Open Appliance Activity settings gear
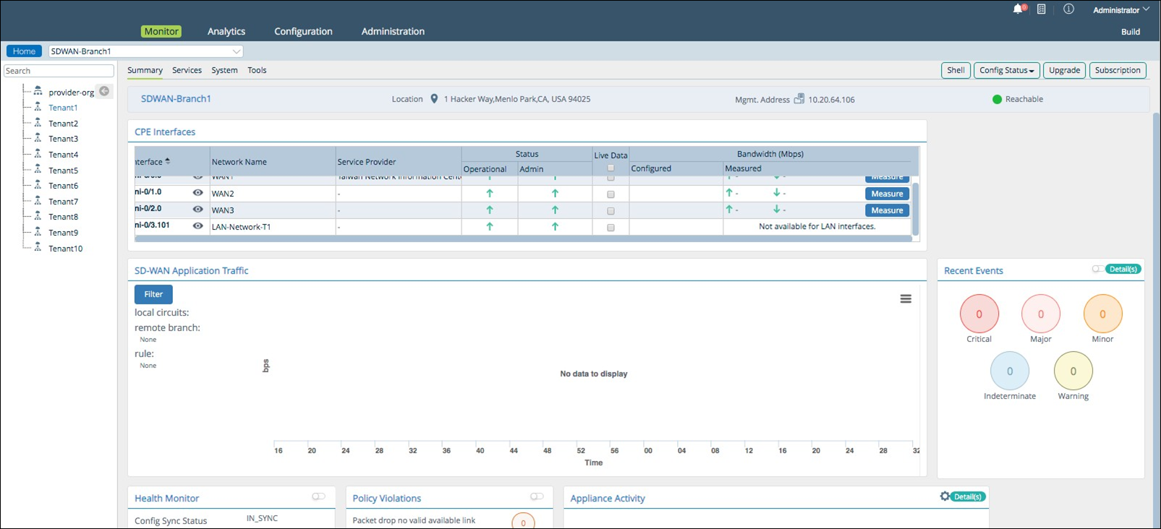The image size is (1161, 529). pyautogui.click(x=945, y=496)
